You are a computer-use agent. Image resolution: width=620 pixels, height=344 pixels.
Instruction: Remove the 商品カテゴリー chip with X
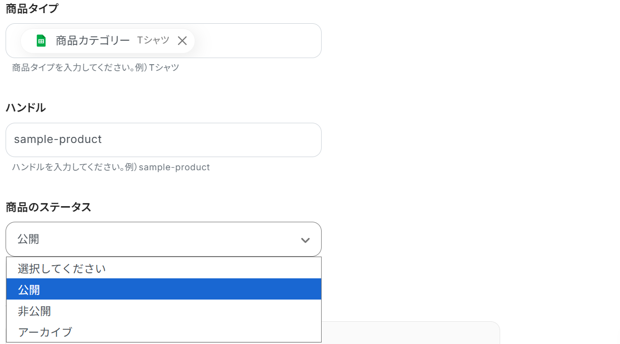(183, 41)
